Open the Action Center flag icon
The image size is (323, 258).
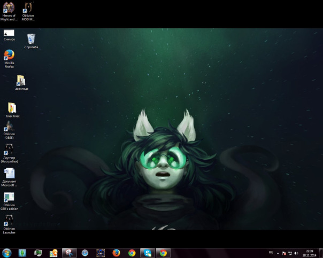coord(284,253)
